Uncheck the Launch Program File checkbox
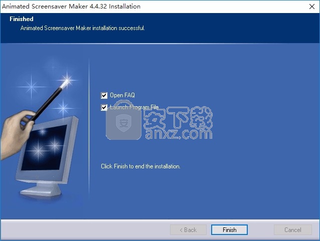This screenshot has height=241, width=320. (104, 107)
